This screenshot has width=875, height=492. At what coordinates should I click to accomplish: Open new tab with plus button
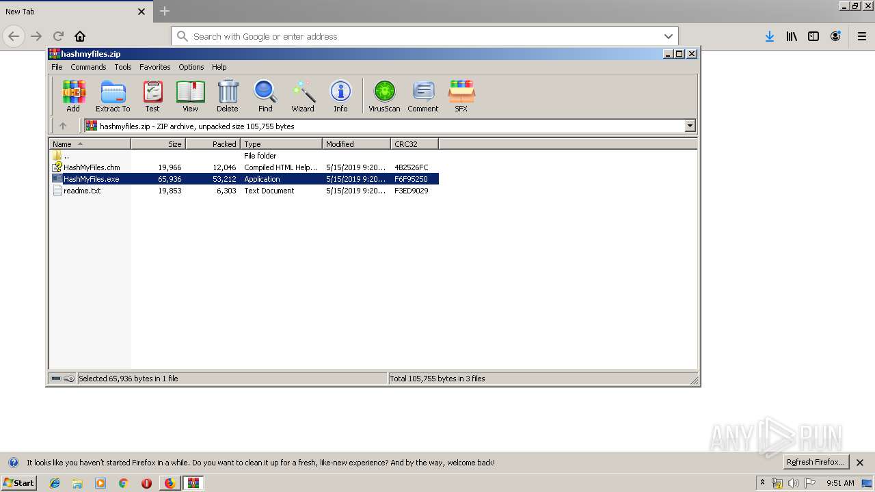165,11
